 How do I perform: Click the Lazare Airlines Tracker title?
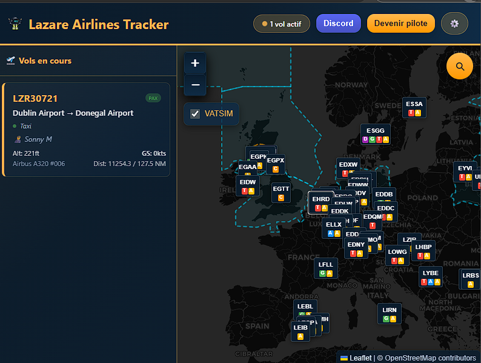99,24
